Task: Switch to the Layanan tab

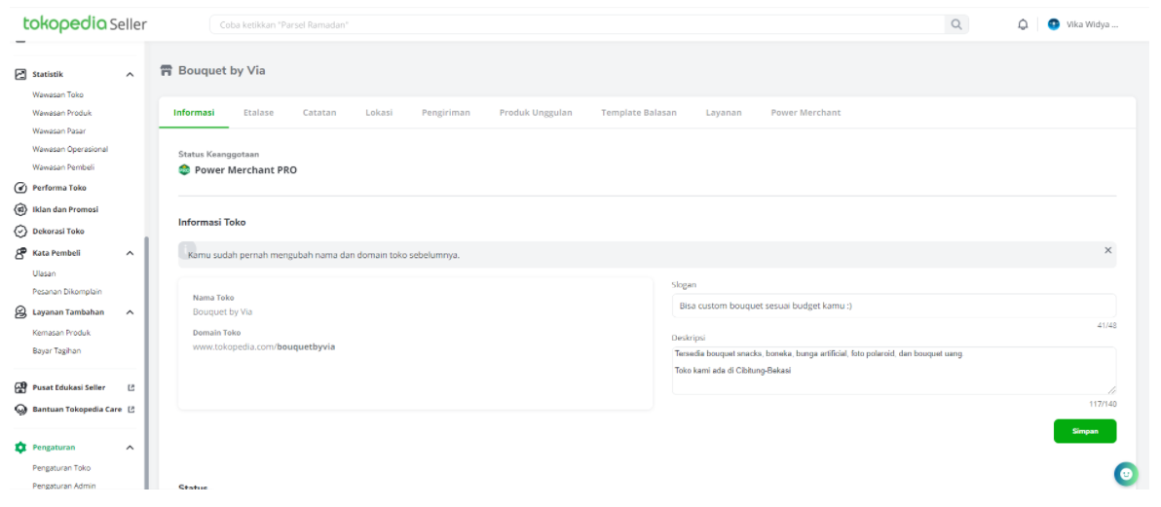Action: [x=724, y=113]
